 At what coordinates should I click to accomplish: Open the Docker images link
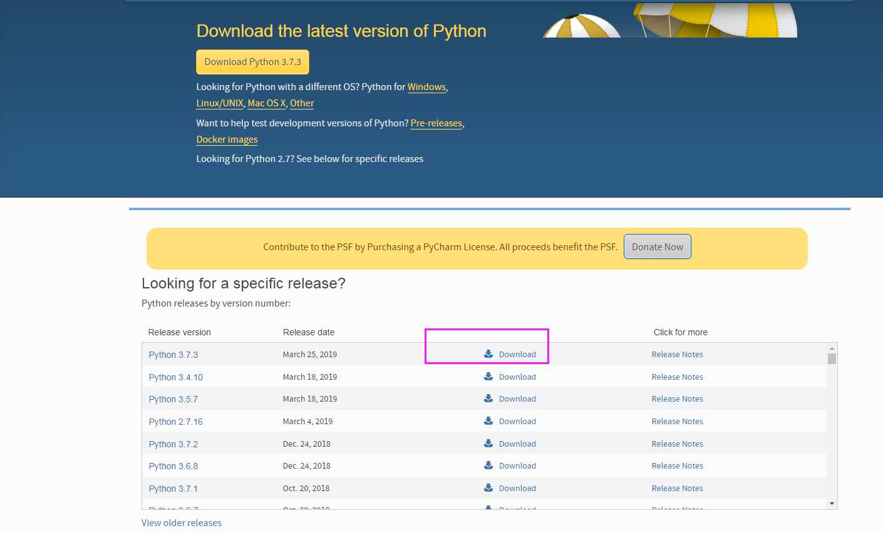(x=227, y=140)
